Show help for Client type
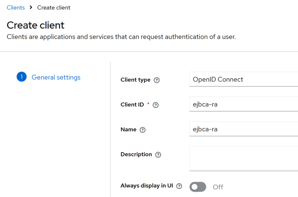298x197 pixels. [x=157, y=80]
